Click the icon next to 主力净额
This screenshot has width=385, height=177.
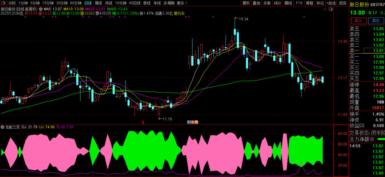click(372, 139)
